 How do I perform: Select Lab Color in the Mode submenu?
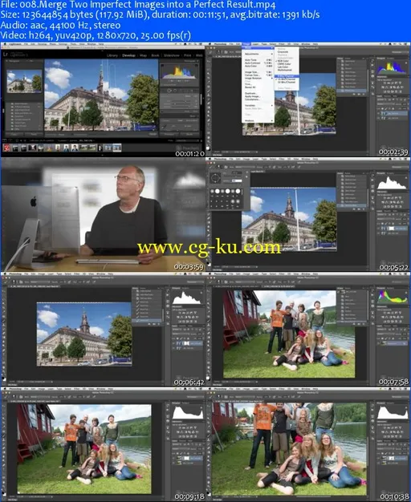[x=287, y=67]
